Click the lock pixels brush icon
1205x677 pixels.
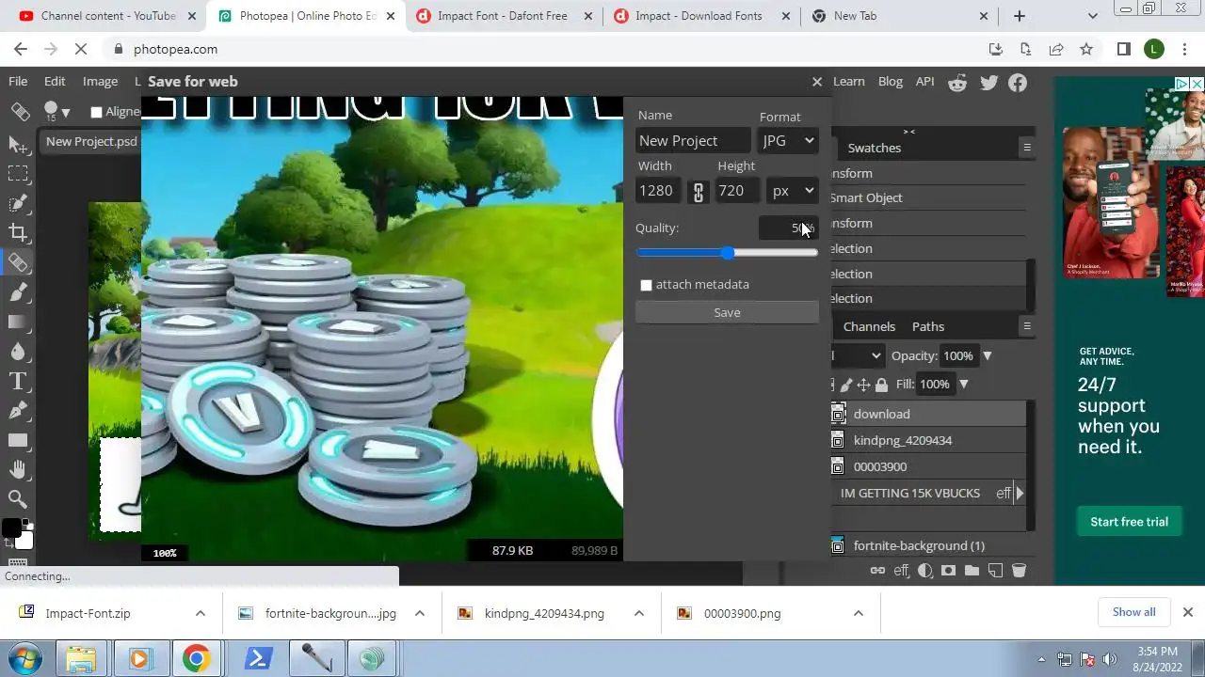click(x=846, y=385)
